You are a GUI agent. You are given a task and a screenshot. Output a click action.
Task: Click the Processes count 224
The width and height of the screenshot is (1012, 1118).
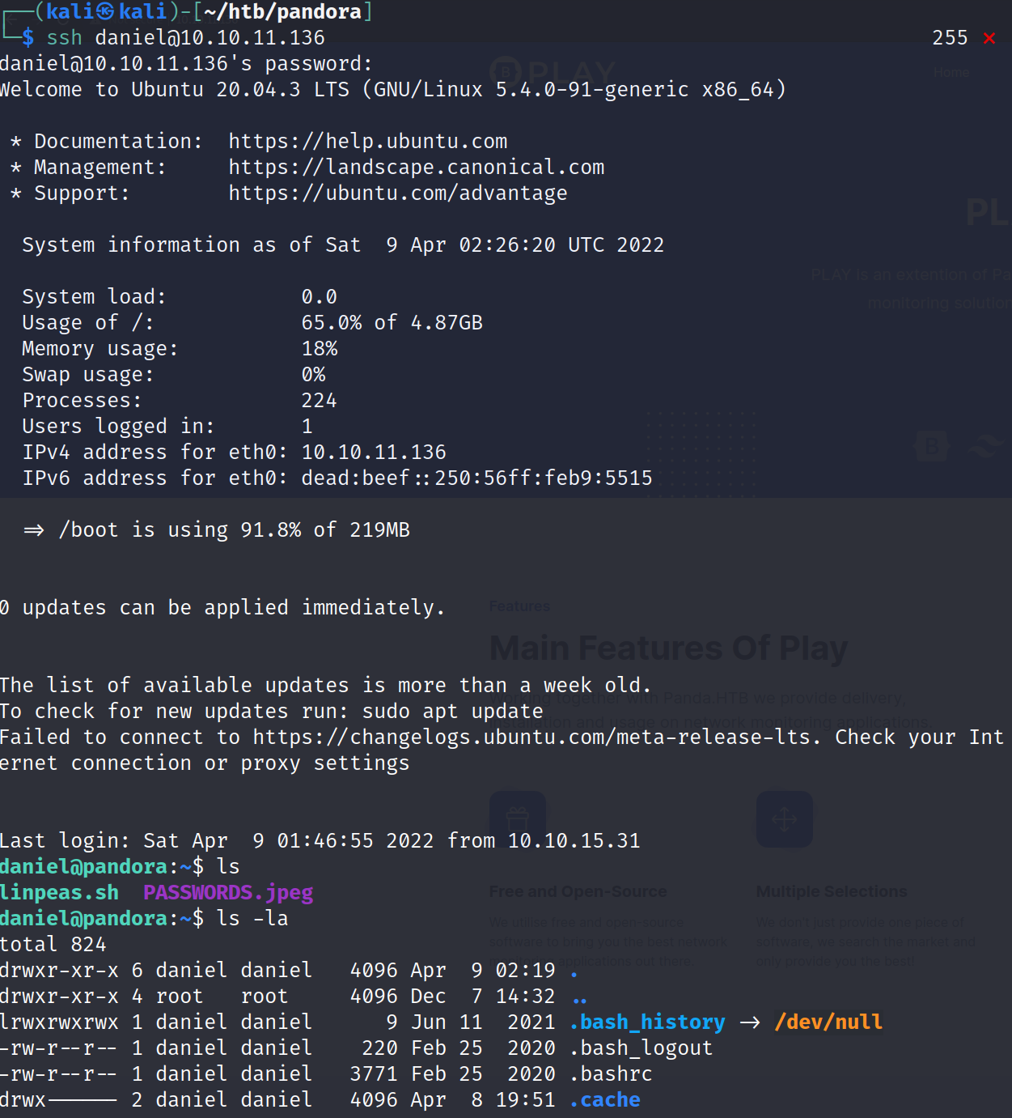(x=319, y=401)
